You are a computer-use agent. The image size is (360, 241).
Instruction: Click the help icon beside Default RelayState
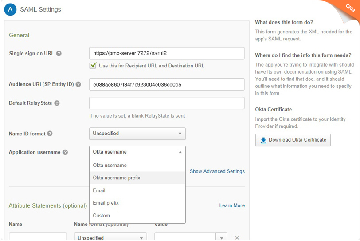pyautogui.click(x=57, y=103)
